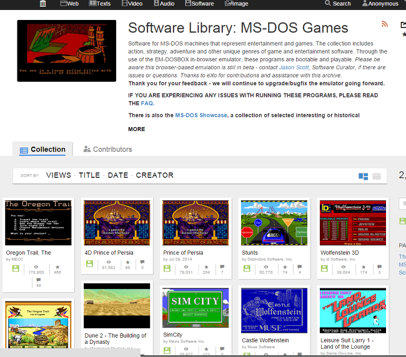Screen dimensions: 406x357
Task: Open the Web section in top bar
Action: click(69, 4)
